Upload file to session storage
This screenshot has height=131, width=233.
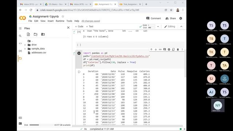28,35
